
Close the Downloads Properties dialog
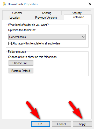pos(90,4)
